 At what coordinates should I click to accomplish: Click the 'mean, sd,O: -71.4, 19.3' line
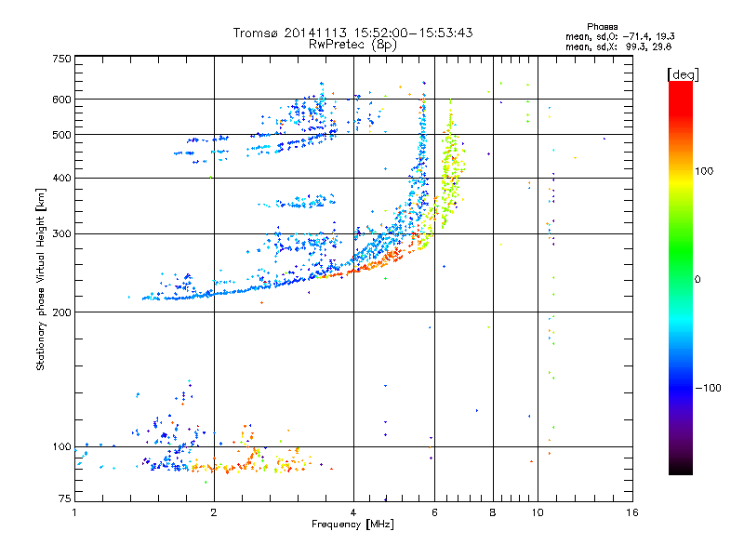pos(620,36)
